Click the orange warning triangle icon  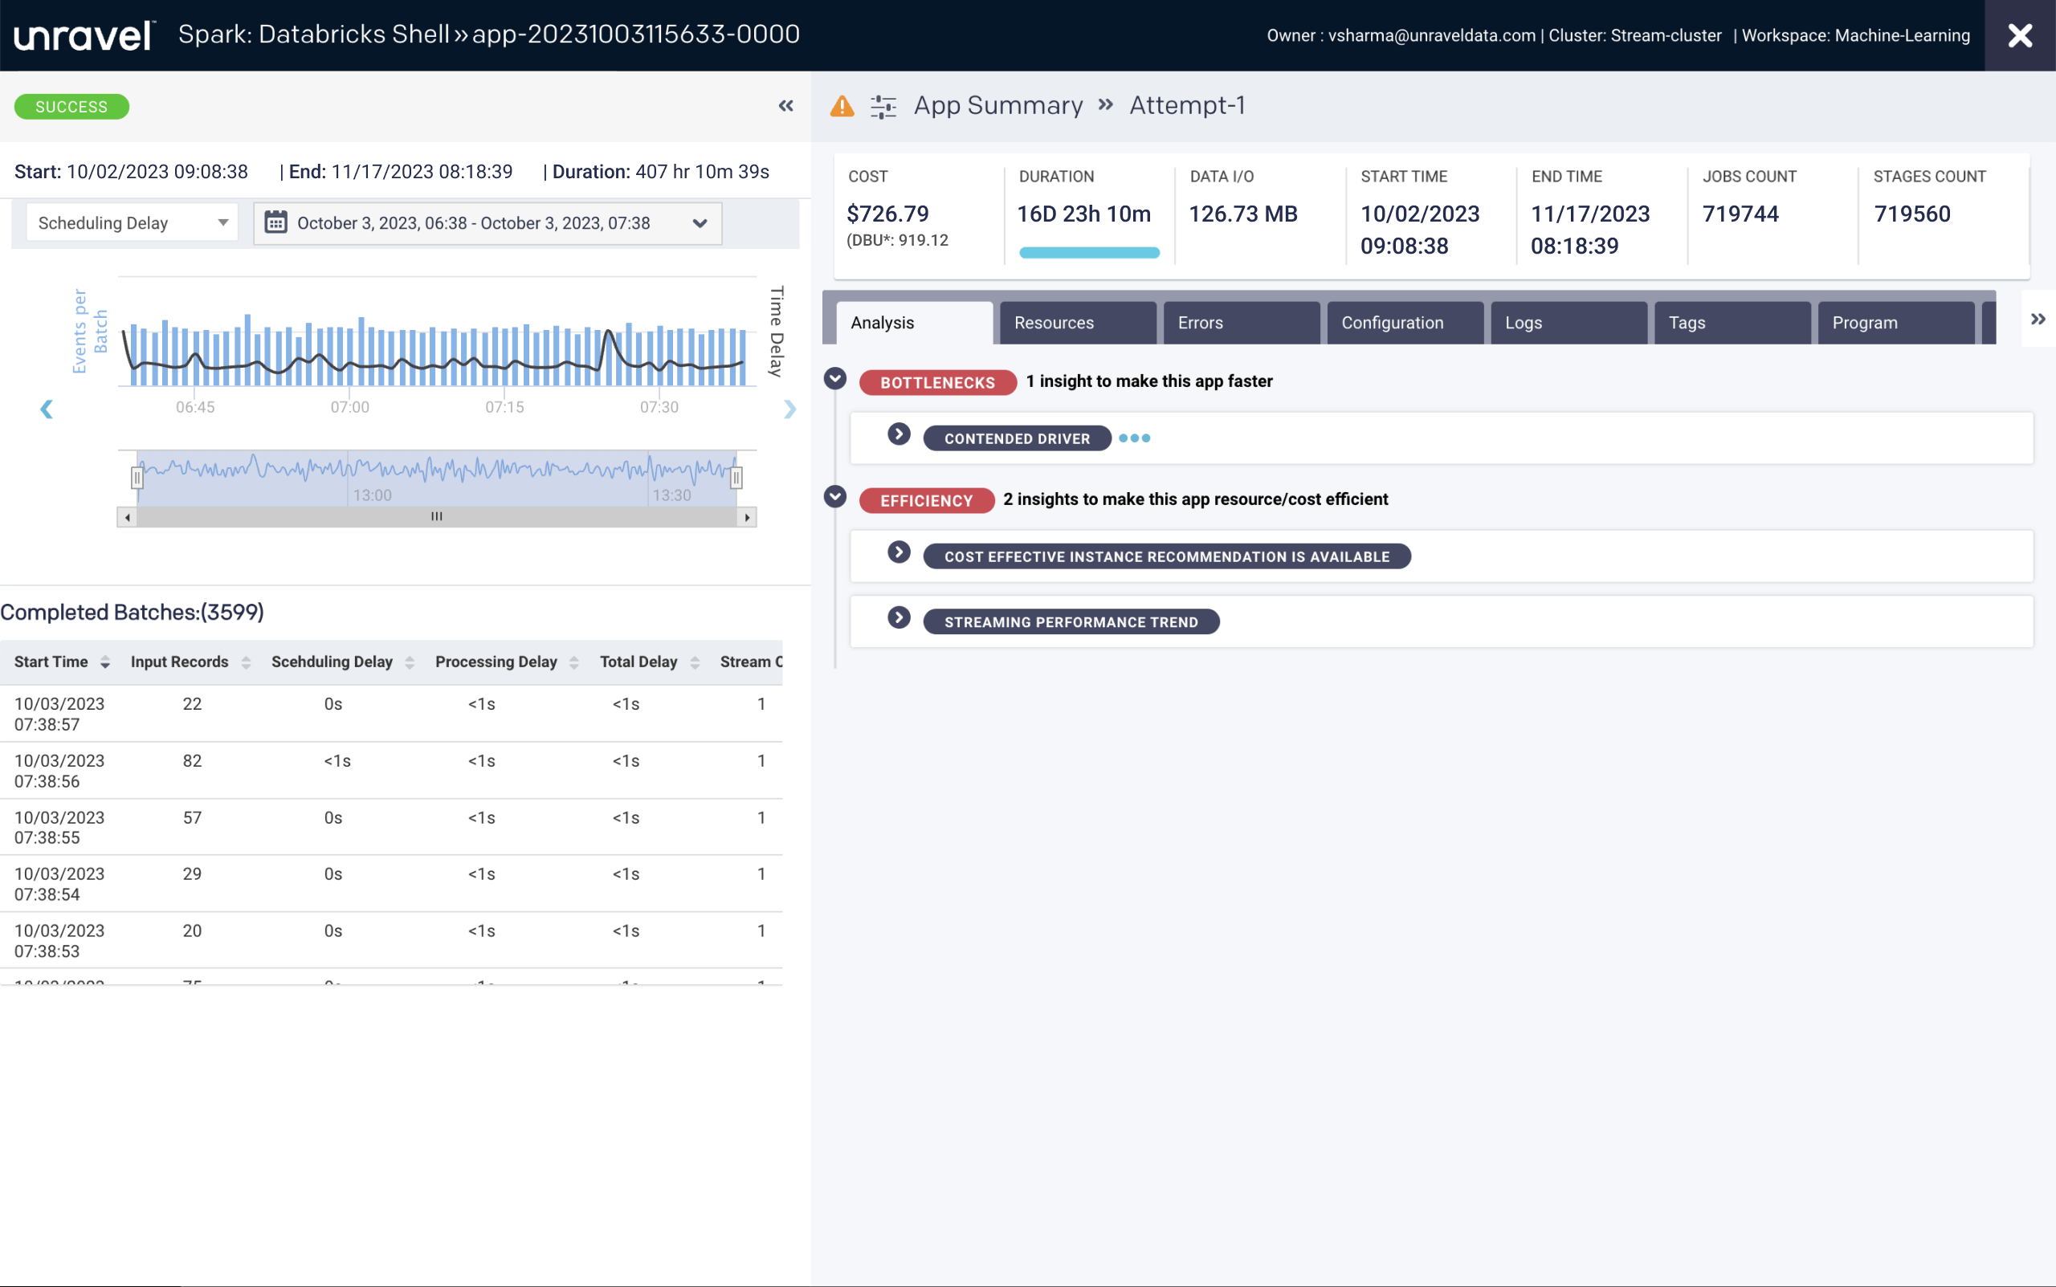841,105
